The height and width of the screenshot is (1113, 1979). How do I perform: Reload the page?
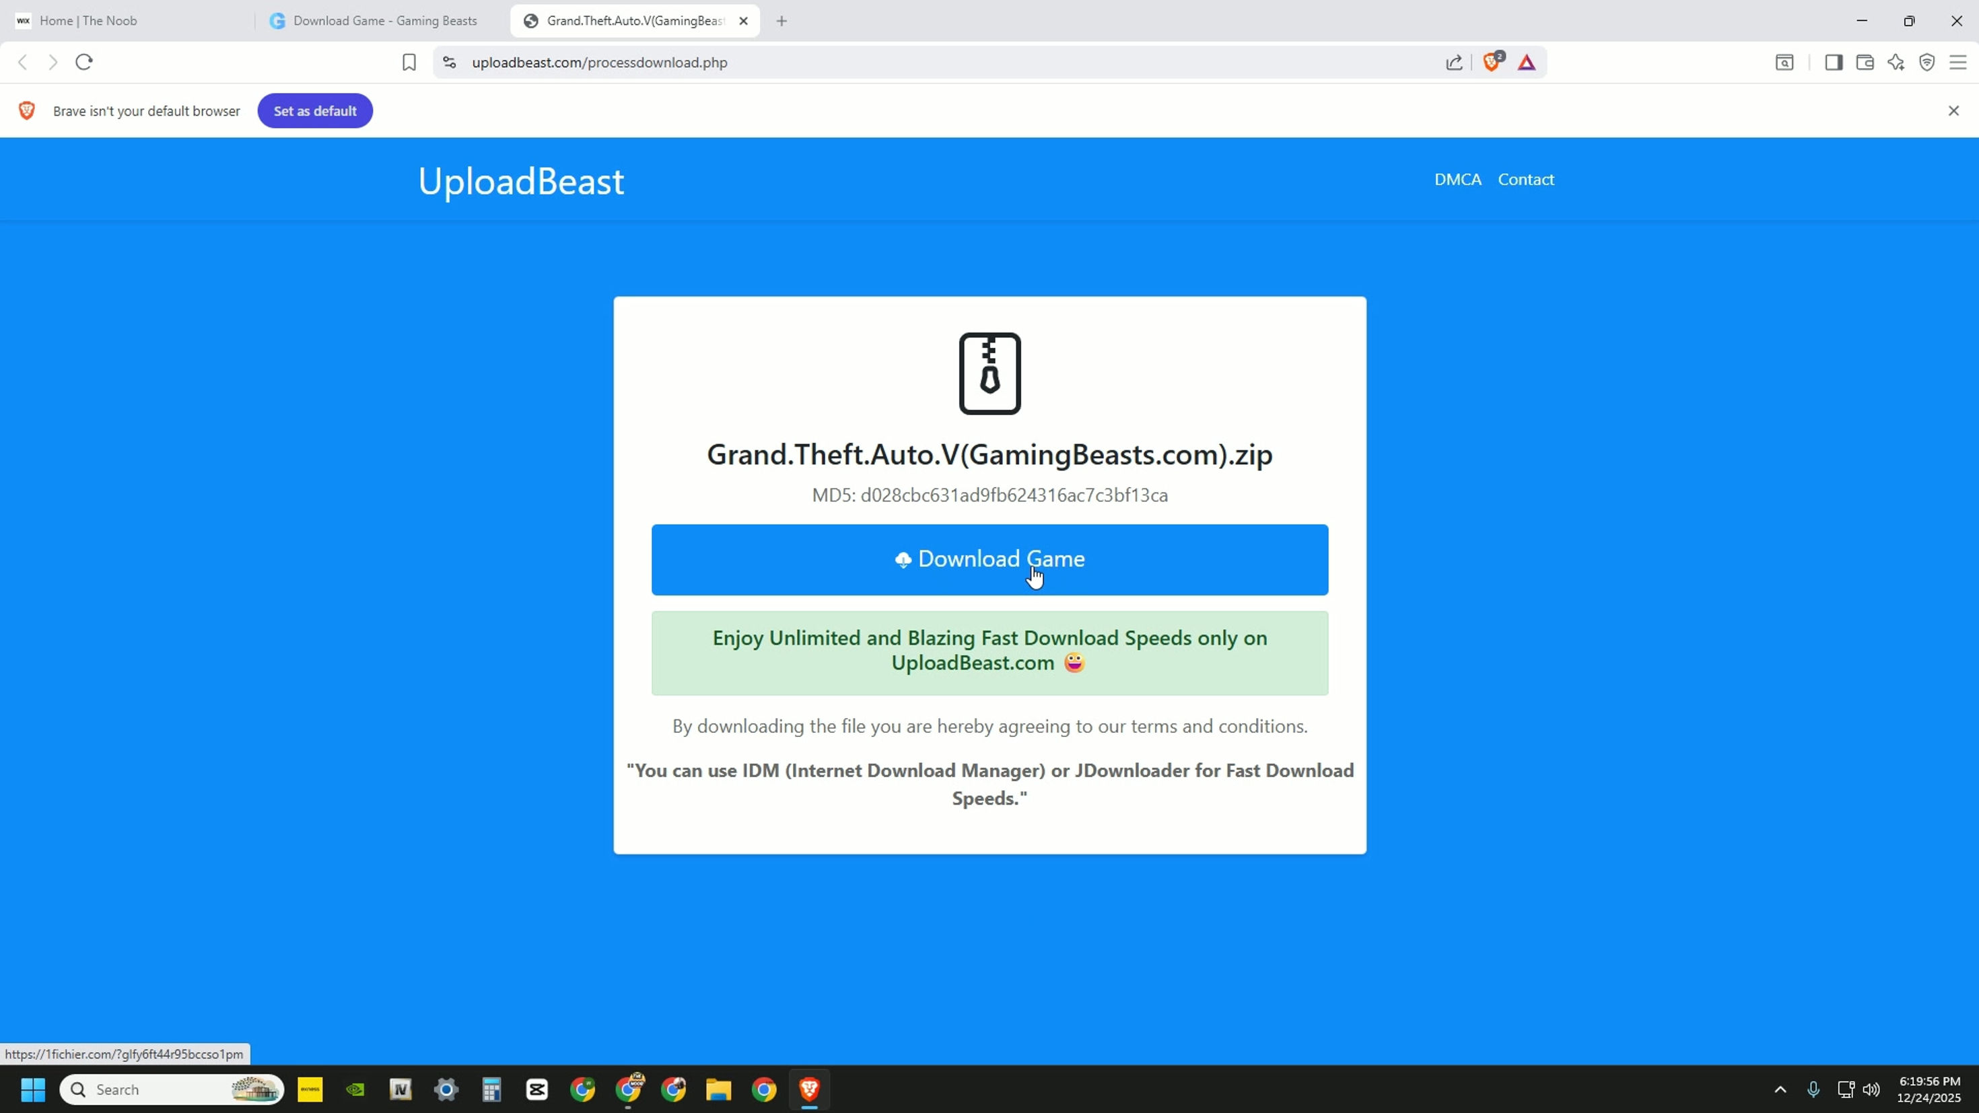(83, 62)
